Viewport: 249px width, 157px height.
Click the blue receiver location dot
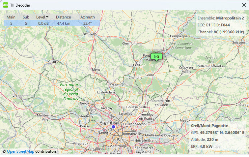pyautogui.click(x=113, y=127)
